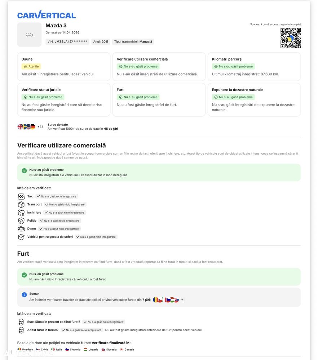Image resolution: width=318 pixels, height=360 pixels.
Task: Click the thief icon beside currently stolen check
Action: click(21, 322)
